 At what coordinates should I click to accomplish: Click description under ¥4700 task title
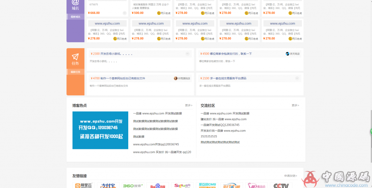pos(109,86)
